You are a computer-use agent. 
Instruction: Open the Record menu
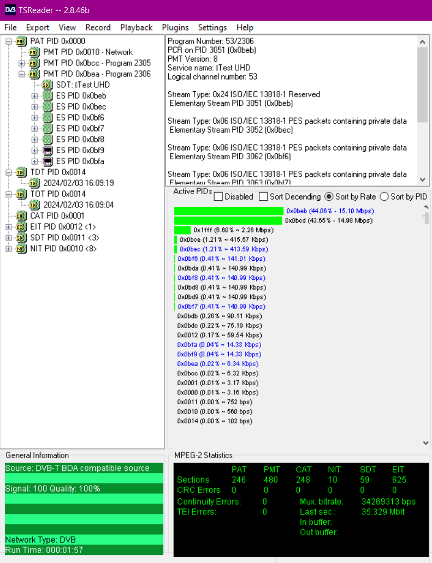coord(98,28)
